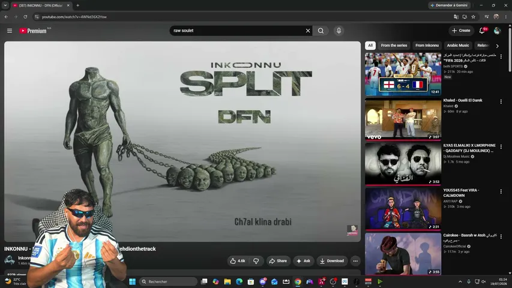Share the INKONNU DFN video
Viewport: 512px width, 288px height.
click(278, 261)
